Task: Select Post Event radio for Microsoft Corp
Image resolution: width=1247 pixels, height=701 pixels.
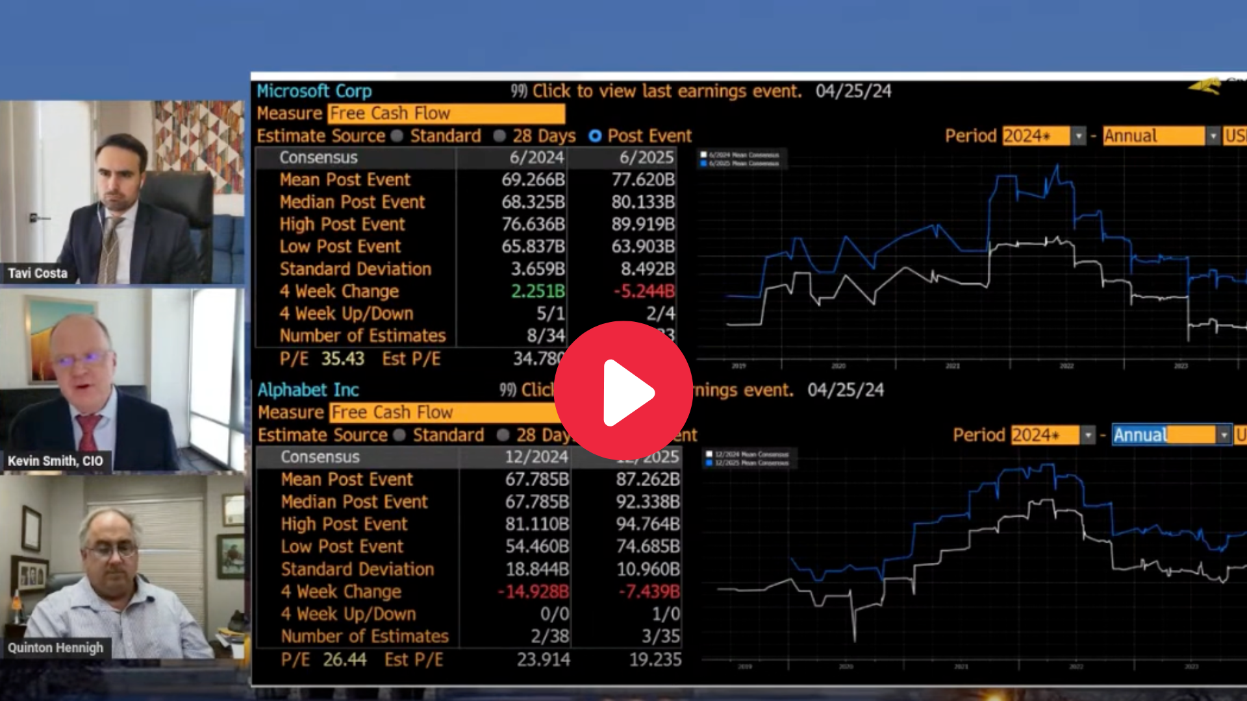Action: click(x=595, y=136)
